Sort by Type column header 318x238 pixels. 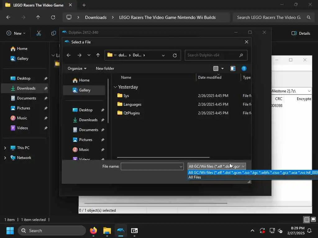246,77
